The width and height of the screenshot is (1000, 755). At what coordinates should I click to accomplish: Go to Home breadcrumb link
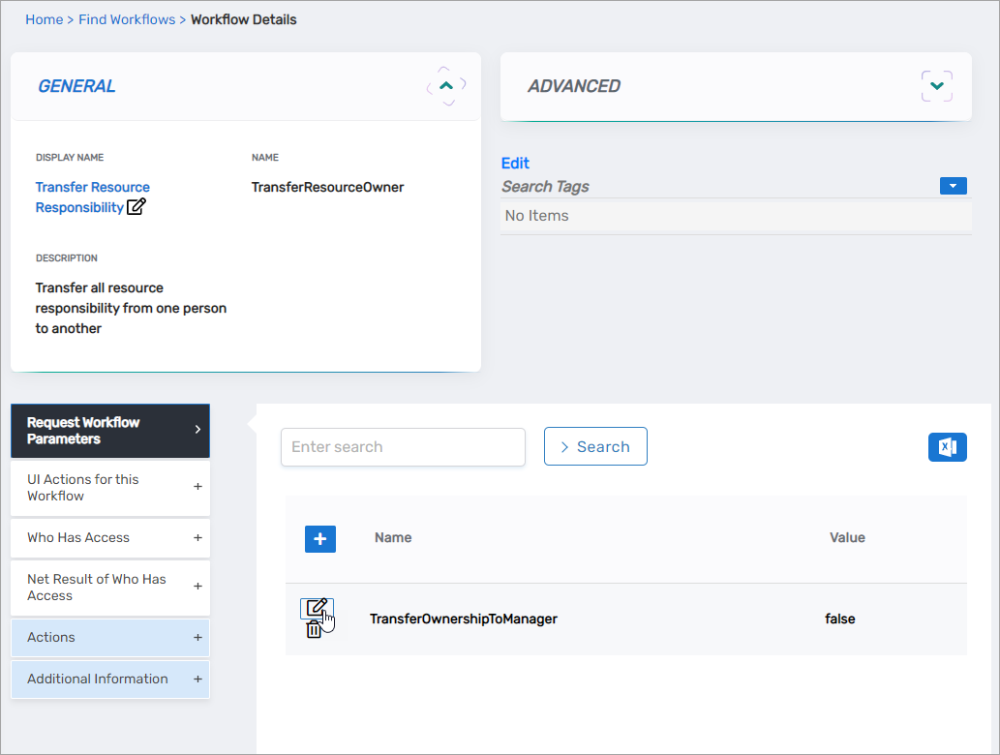click(44, 19)
